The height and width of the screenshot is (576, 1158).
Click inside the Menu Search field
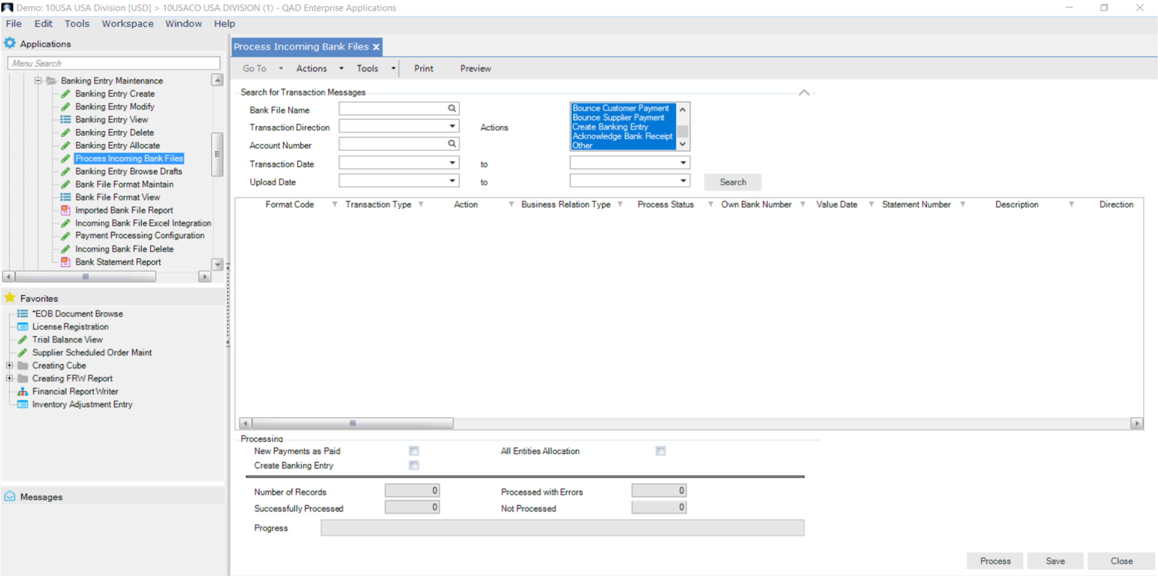[x=113, y=63]
